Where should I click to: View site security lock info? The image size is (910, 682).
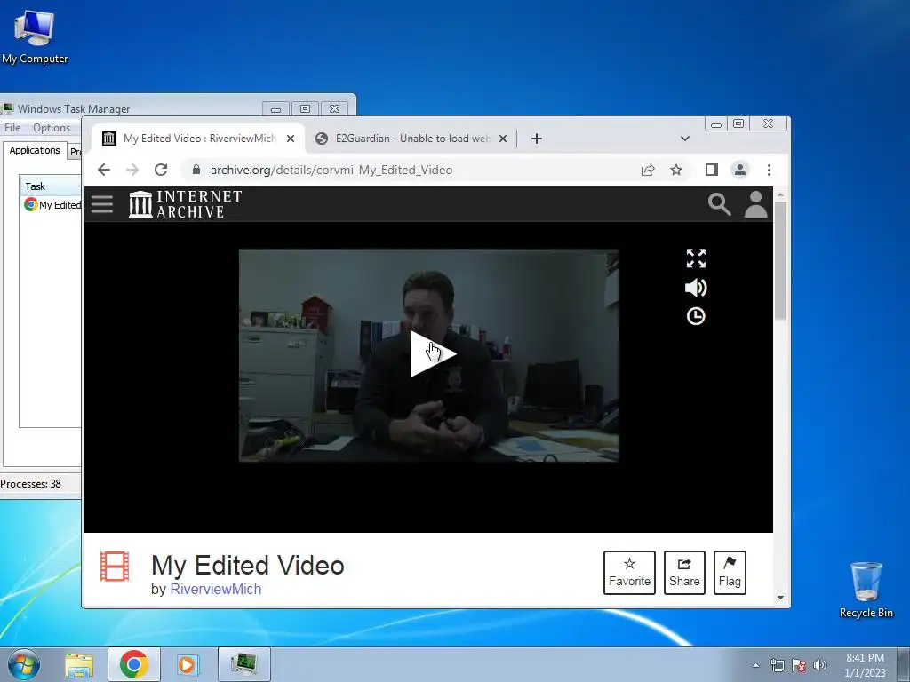(x=196, y=170)
